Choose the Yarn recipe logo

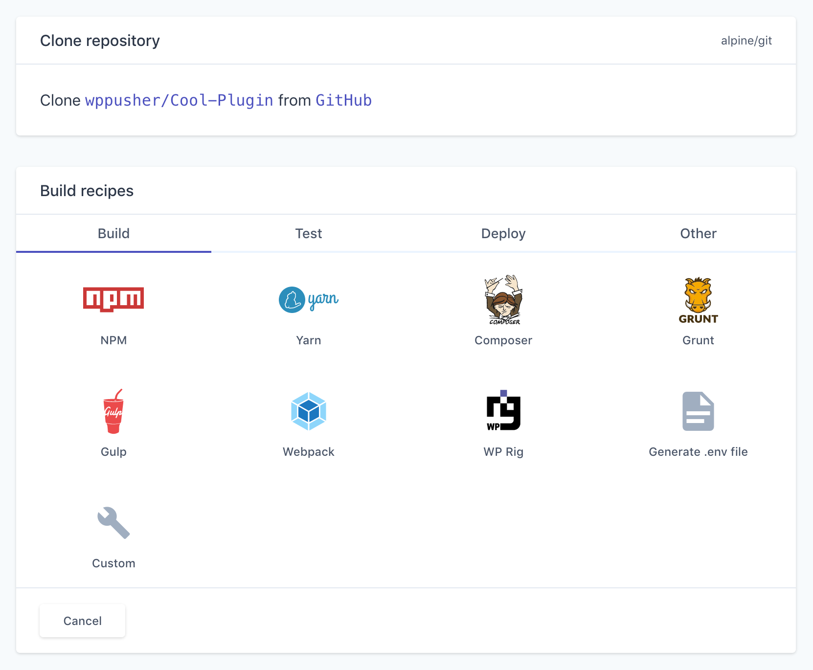(x=309, y=299)
